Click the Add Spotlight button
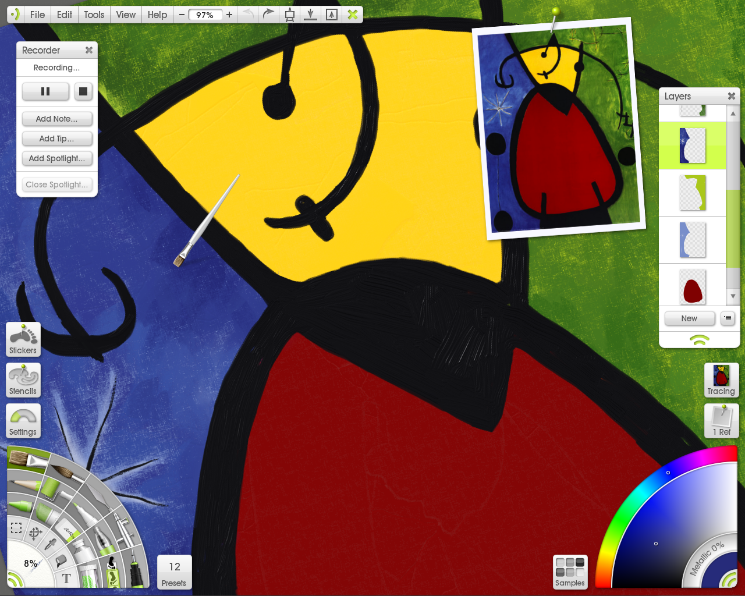 click(x=57, y=158)
